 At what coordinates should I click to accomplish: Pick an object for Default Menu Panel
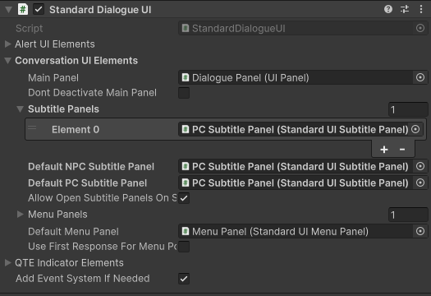(420, 231)
